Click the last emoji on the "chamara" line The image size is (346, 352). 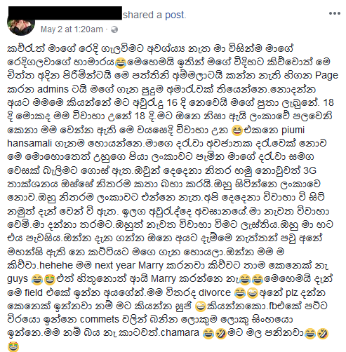coord(323,334)
